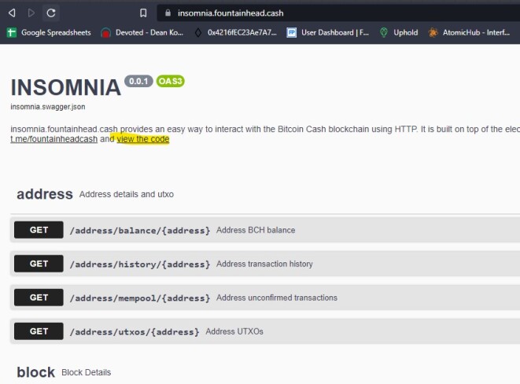Reload the page with the refresh icon
520x384 pixels.
pyautogui.click(x=50, y=13)
